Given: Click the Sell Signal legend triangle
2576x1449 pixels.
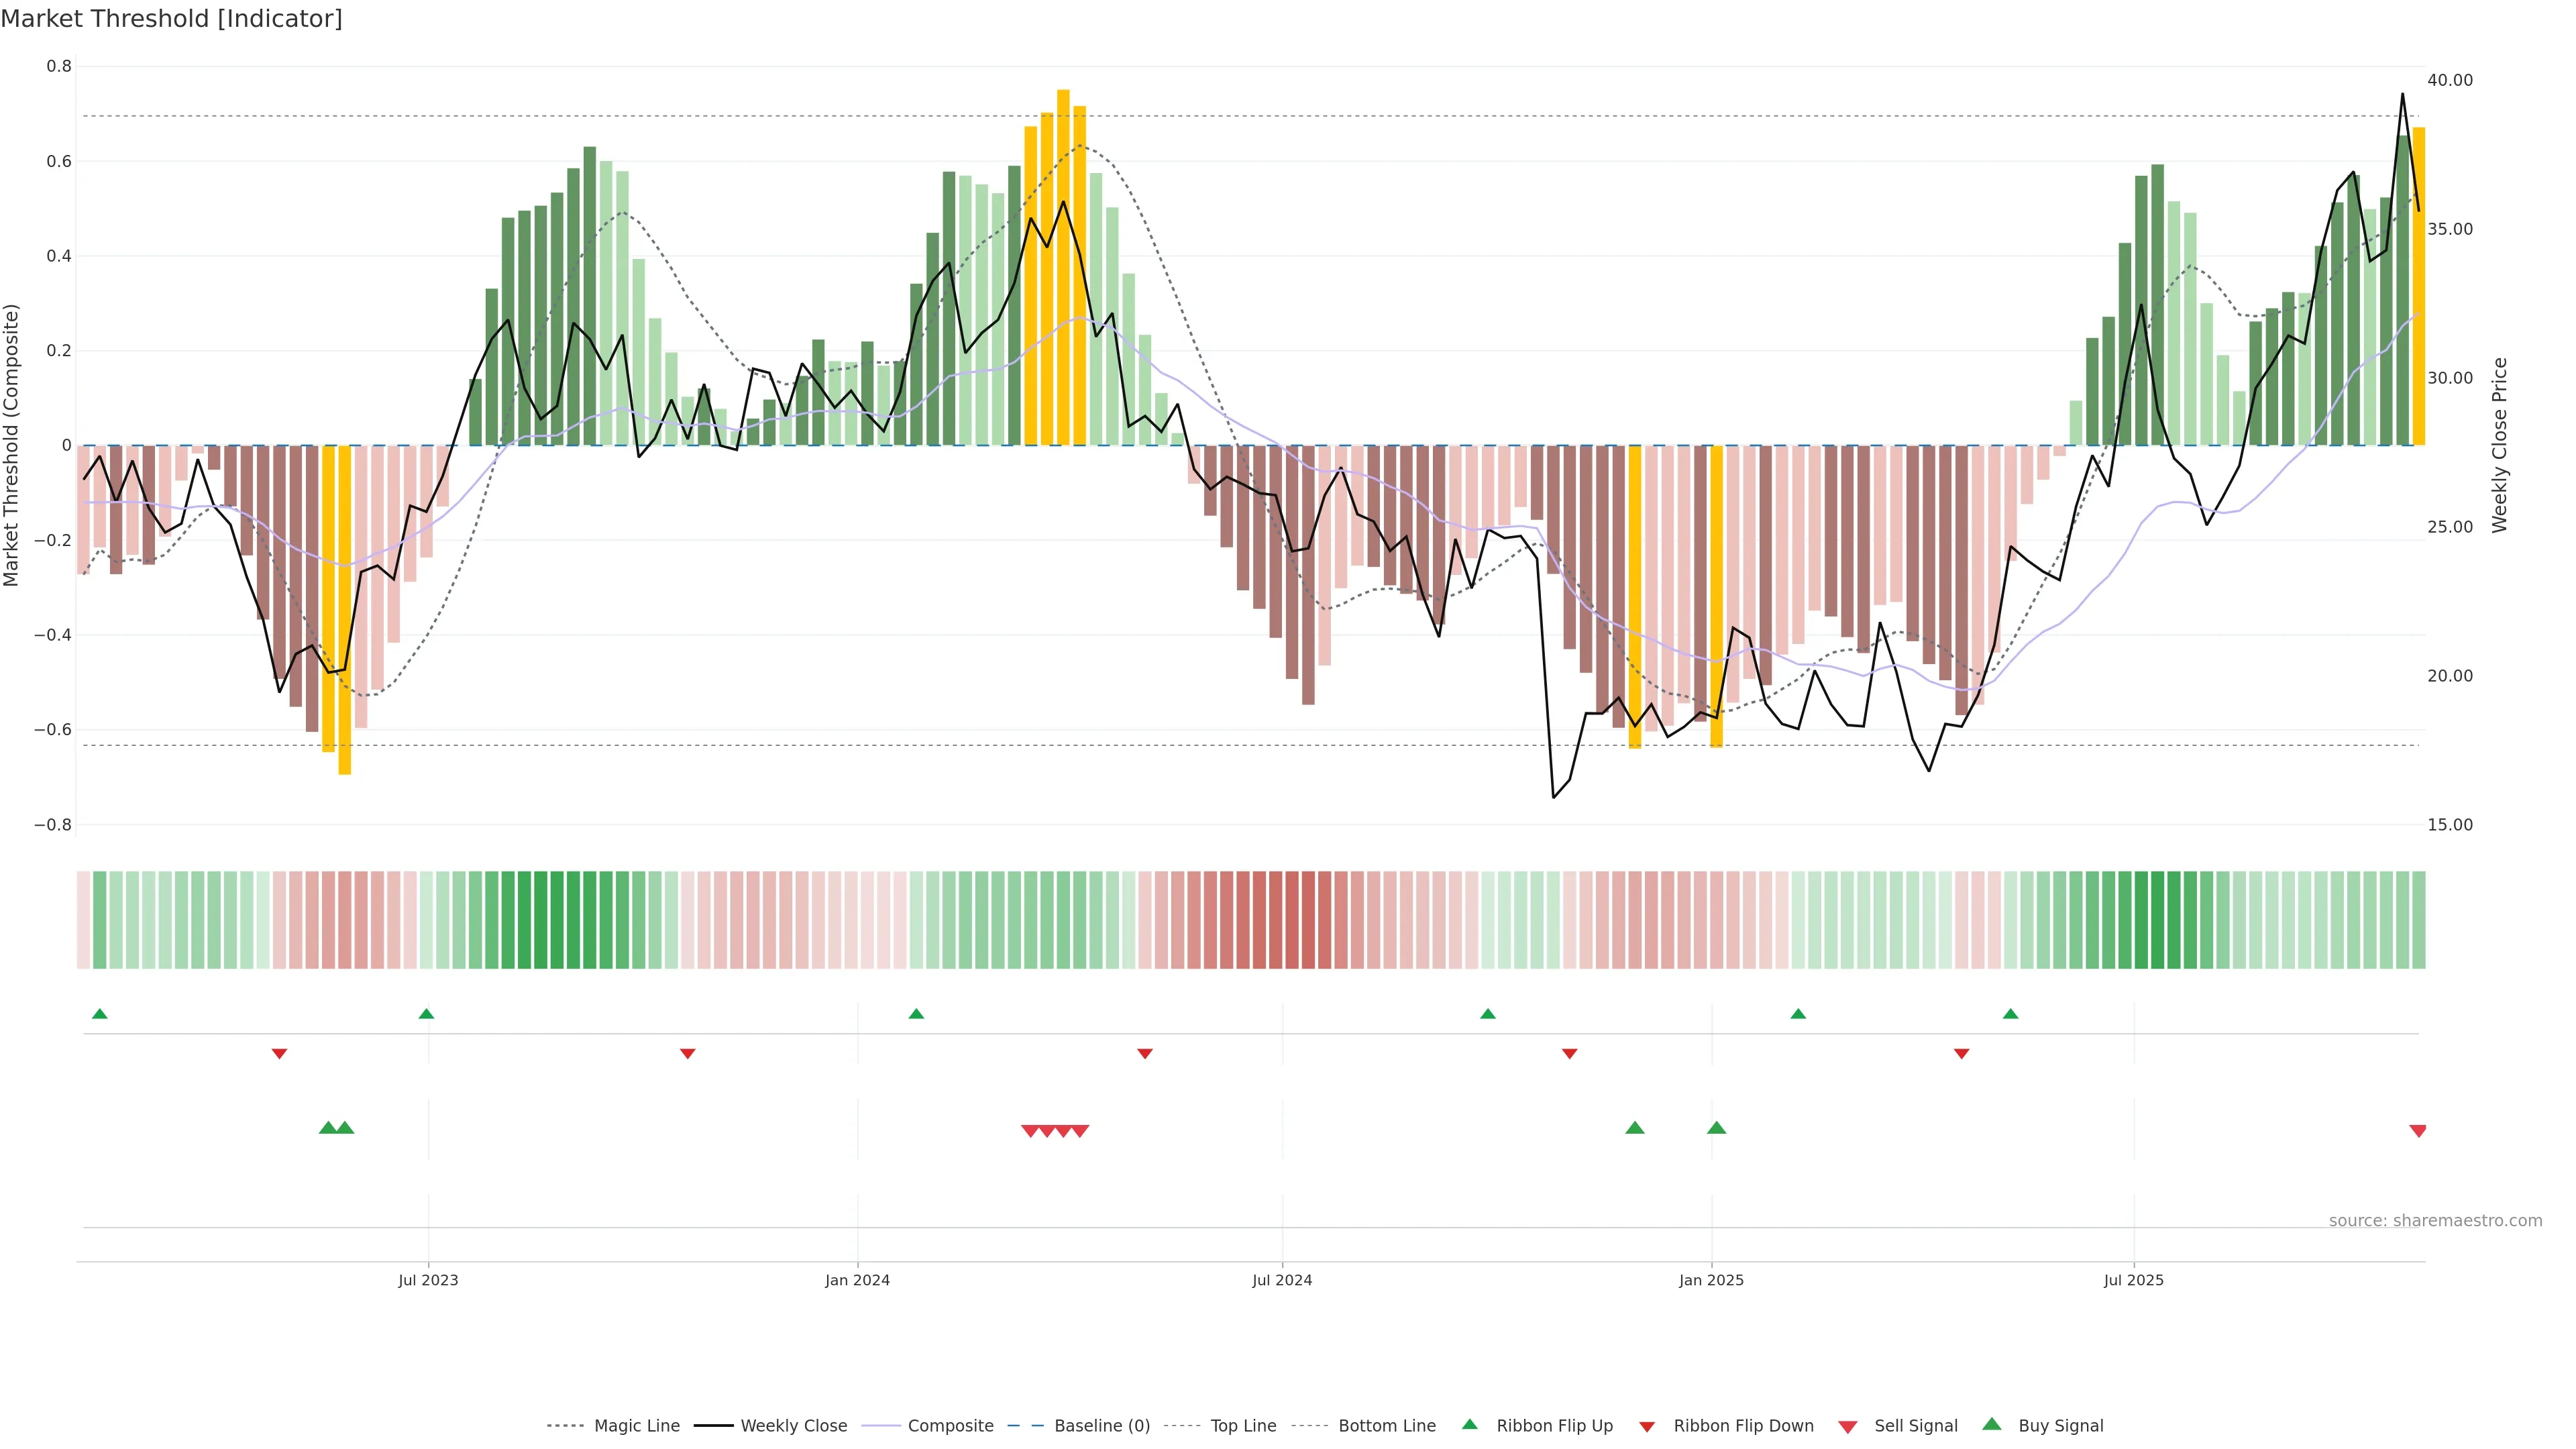Looking at the screenshot, I should (1848, 1427).
